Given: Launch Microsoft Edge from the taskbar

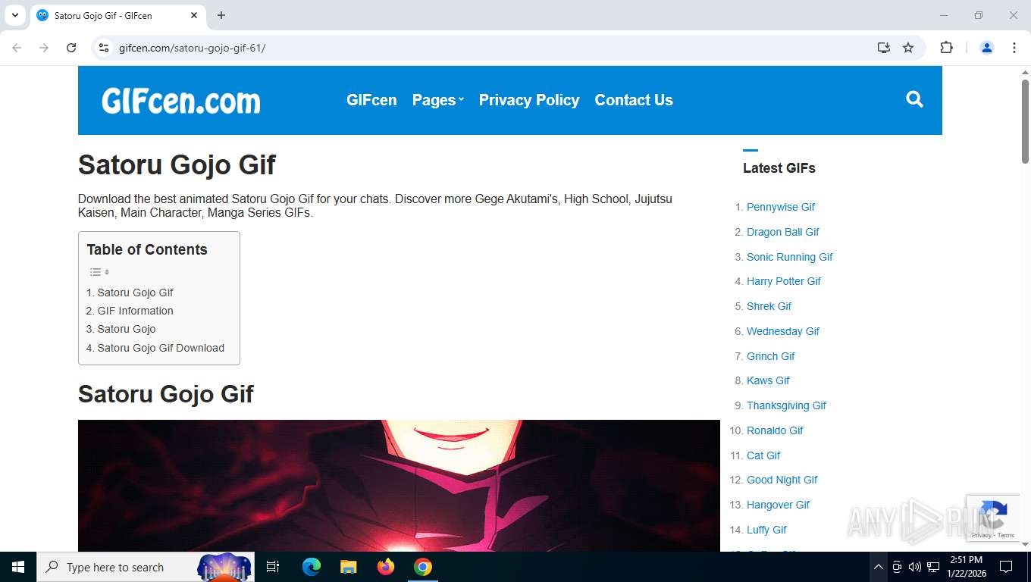Looking at the screenshot, I should (312, 567).
